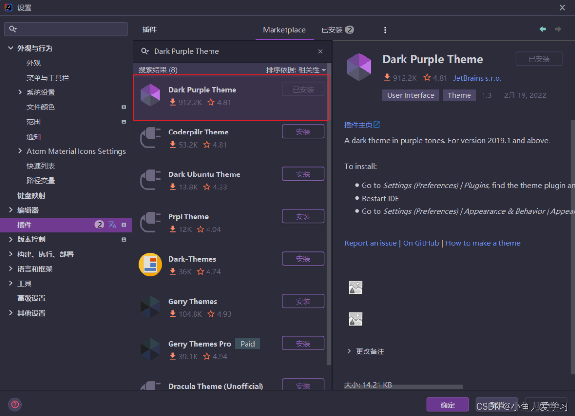The width and height of the screenshot is (575, 416).
Task: Expand Atom Material Icons Settings node
Action: pos(20,151)
